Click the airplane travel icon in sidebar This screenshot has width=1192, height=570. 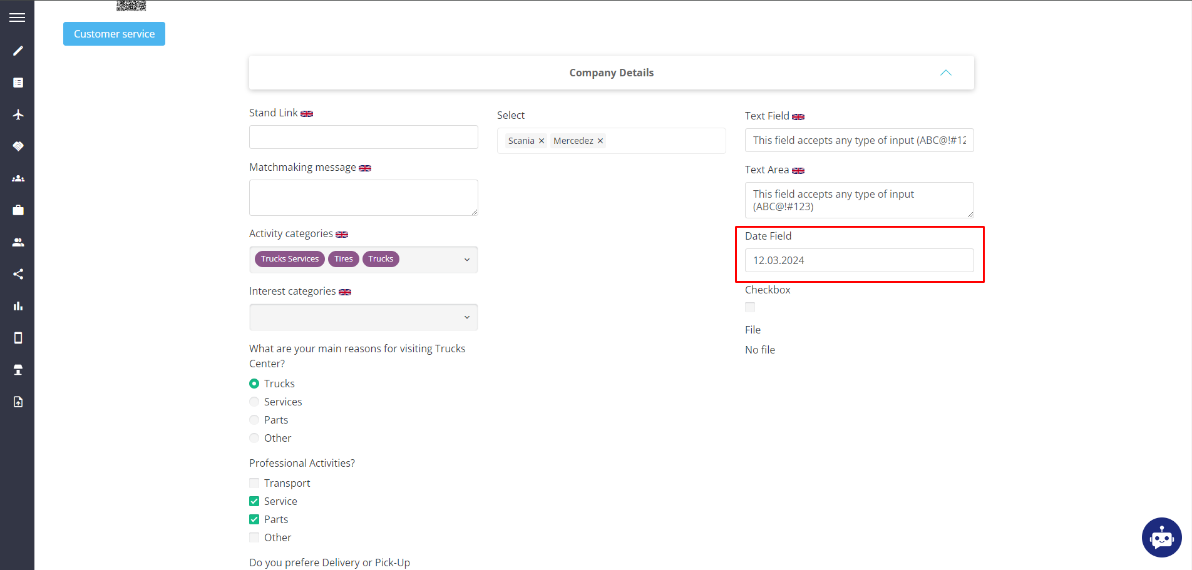18,115
